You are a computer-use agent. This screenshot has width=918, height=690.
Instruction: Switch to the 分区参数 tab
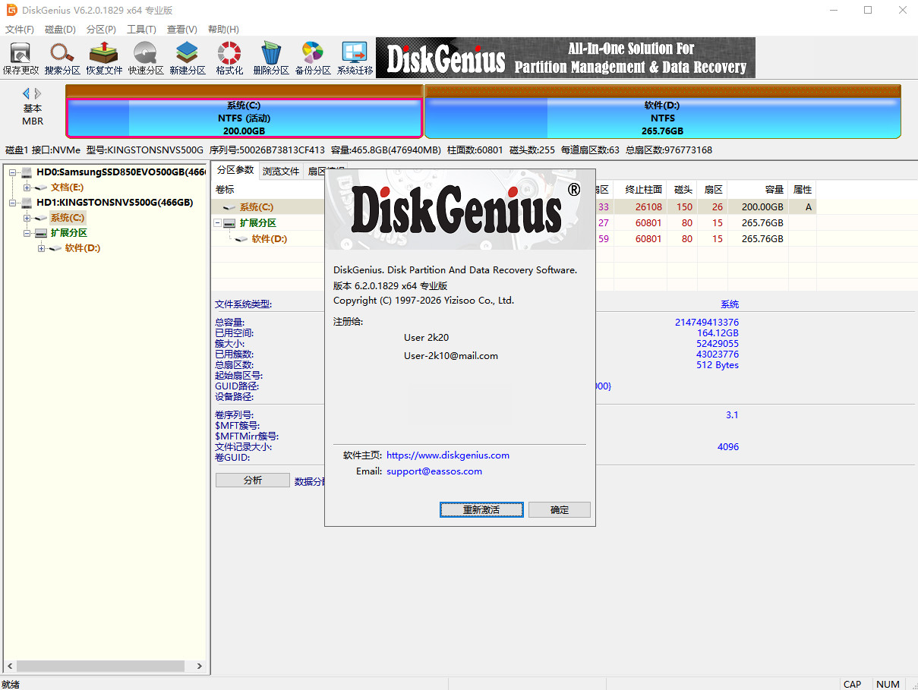[x=235, y=170]
